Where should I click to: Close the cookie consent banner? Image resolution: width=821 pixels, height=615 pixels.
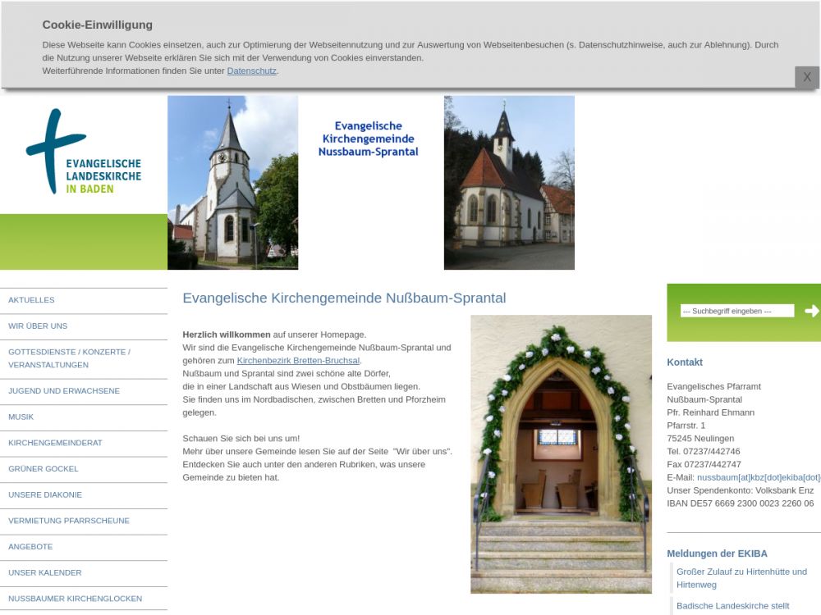(806, 77)
